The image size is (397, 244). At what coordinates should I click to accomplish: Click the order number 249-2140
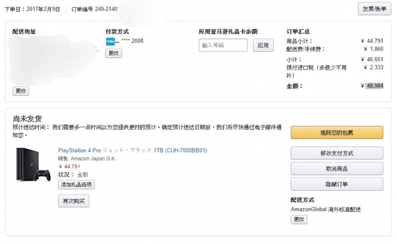coord(106,9)
